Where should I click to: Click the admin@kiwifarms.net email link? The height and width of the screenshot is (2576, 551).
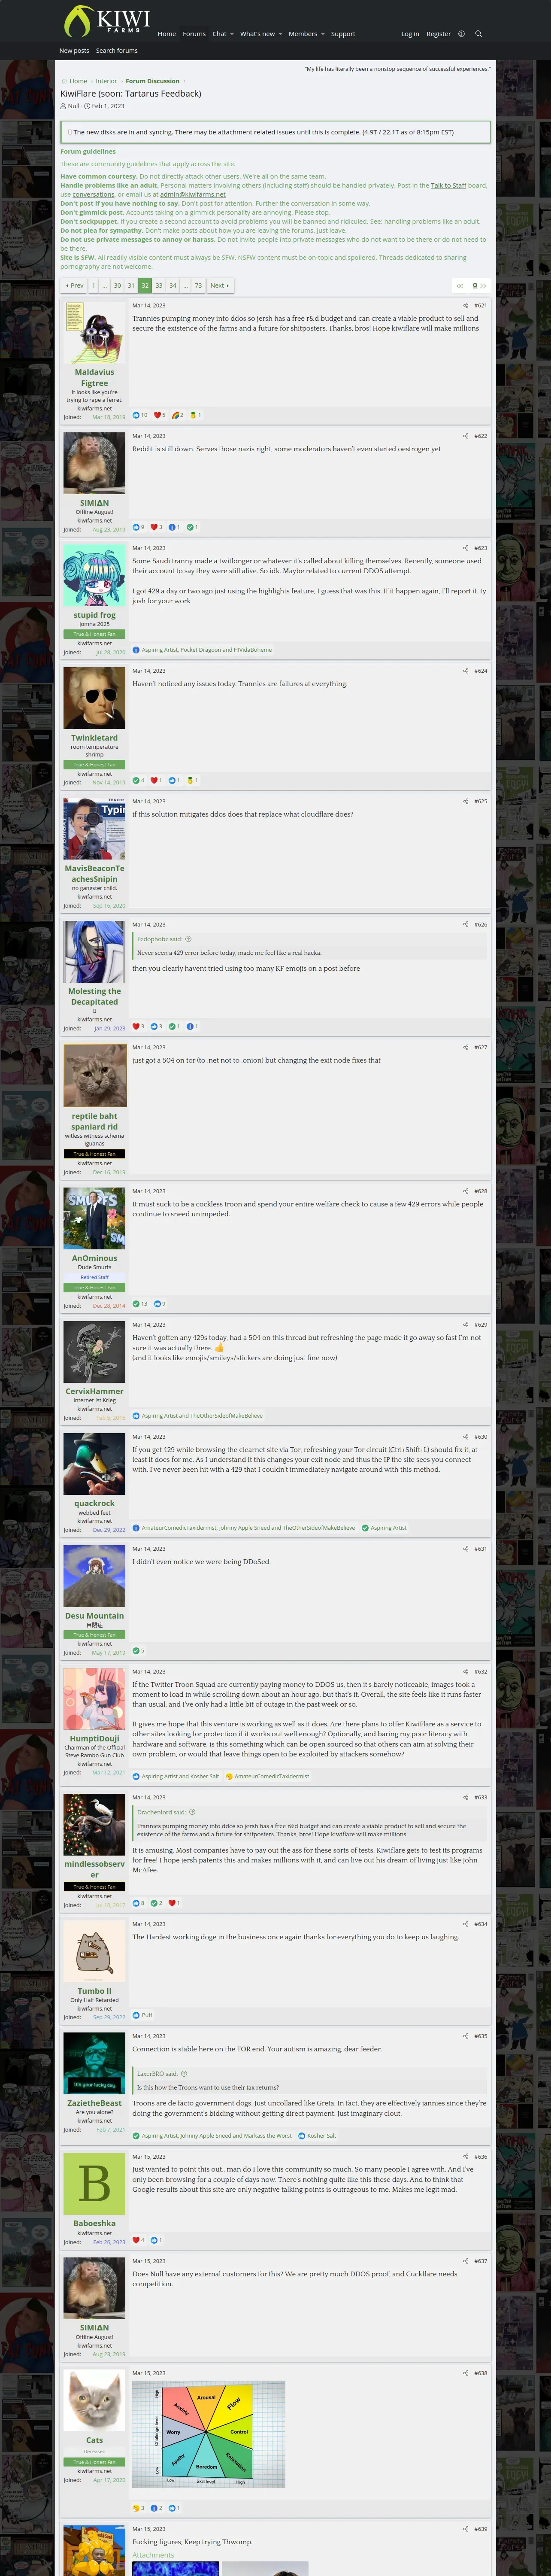(193, 194)
